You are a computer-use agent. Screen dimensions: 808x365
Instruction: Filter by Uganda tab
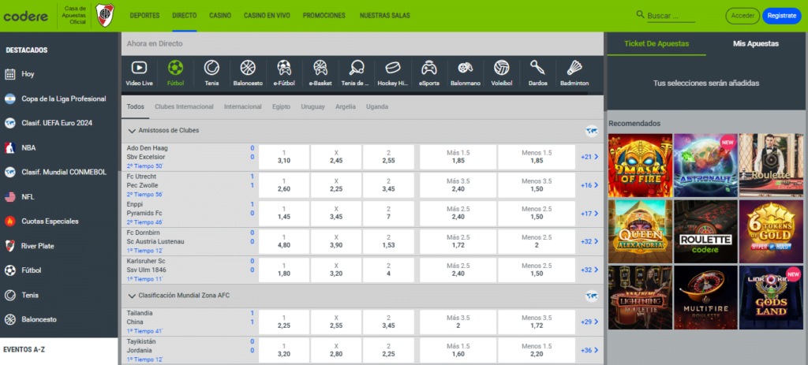(x=377, y=106)
